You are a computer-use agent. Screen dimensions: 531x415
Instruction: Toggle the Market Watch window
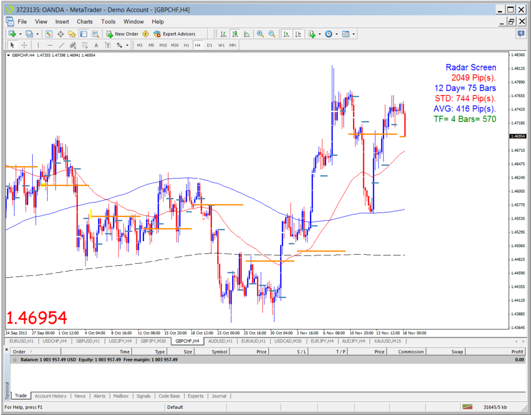point(49,34)
